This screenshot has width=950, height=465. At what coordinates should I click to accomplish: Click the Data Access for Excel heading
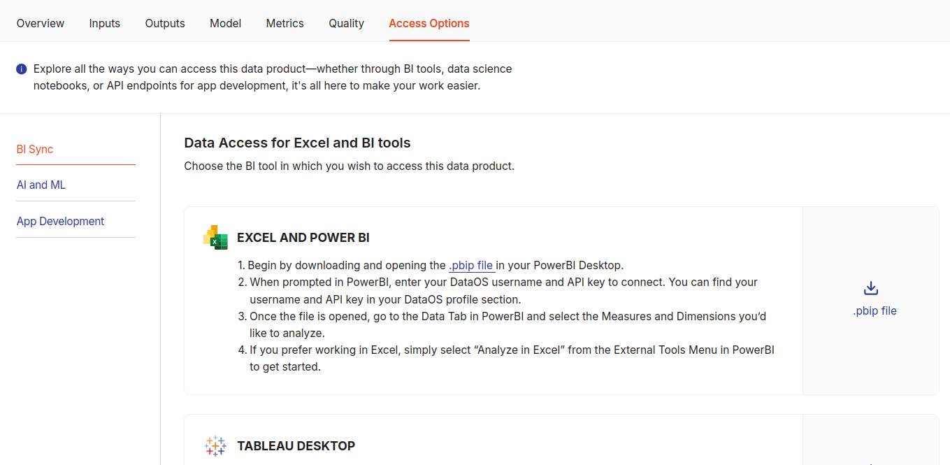[297, 142]
